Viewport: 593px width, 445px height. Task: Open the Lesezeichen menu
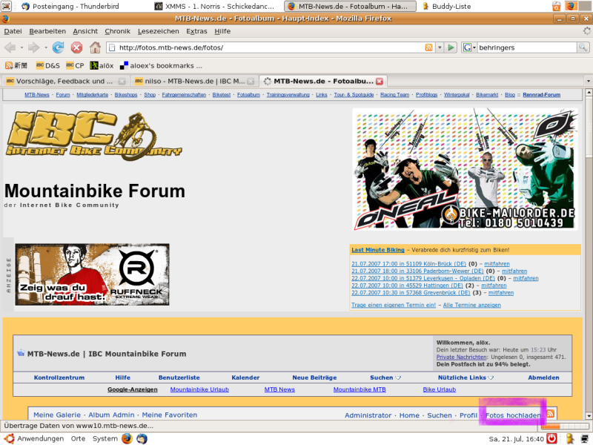tap(158, 31)
